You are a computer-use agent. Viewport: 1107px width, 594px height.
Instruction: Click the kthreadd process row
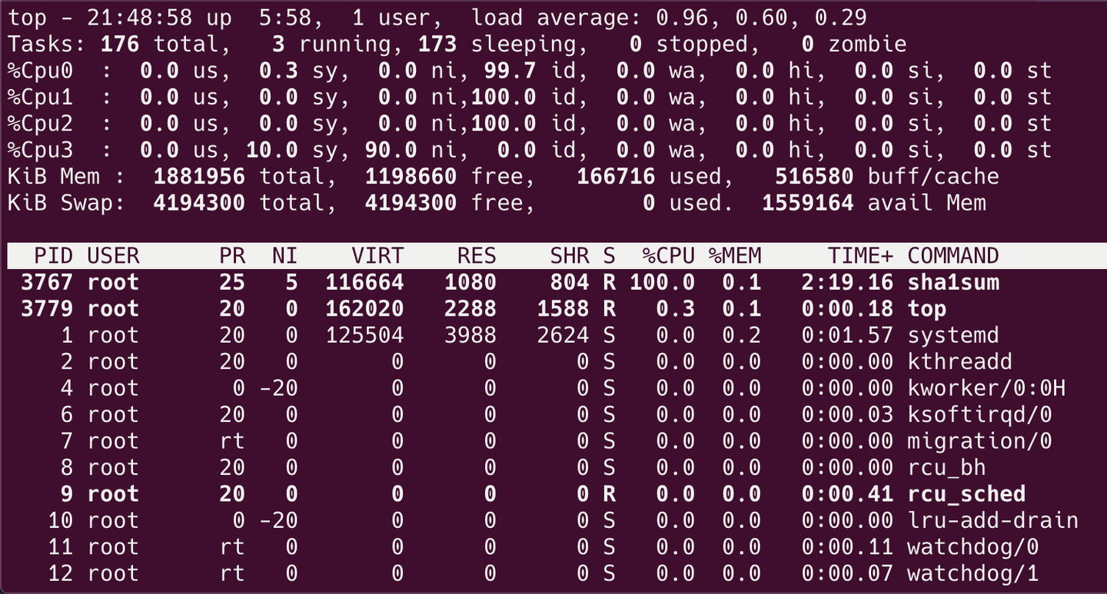pos(538,361)
